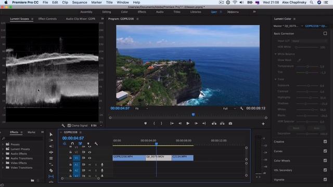
Task: Disable the Curves section checkbox
Action: coord(325,151)
